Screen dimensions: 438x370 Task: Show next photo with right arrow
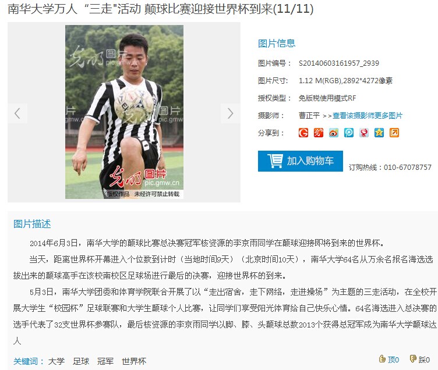(x=230, y=113)
